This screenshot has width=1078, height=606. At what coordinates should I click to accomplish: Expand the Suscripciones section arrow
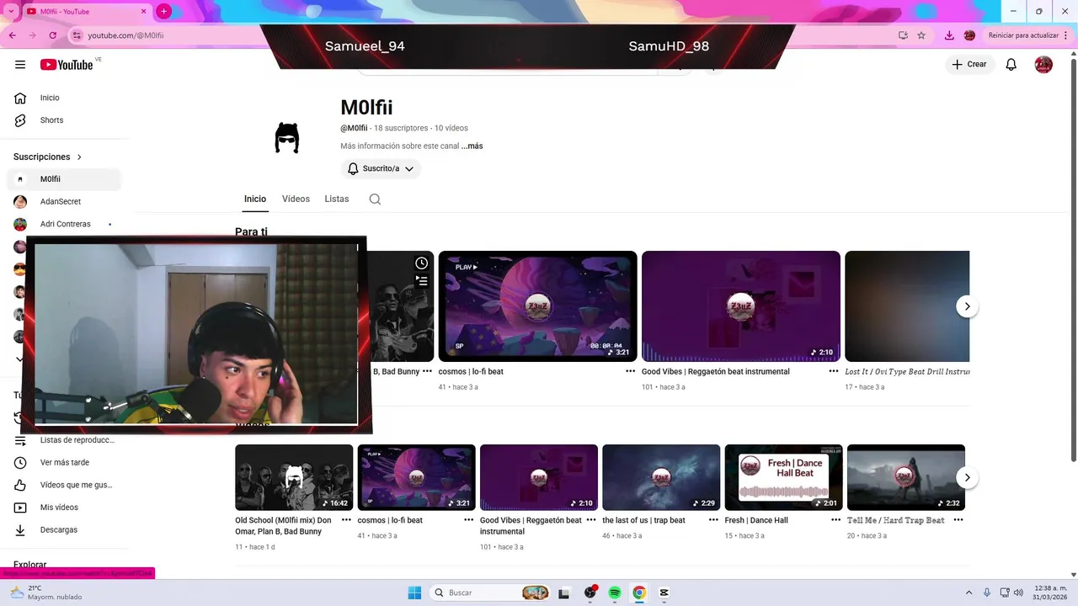coord(80,157)
